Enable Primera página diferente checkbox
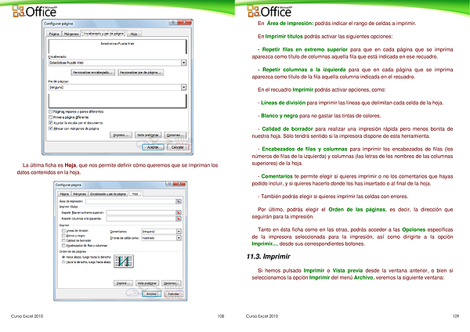Viewport: 470px width, 332px height. coord(50,117)
